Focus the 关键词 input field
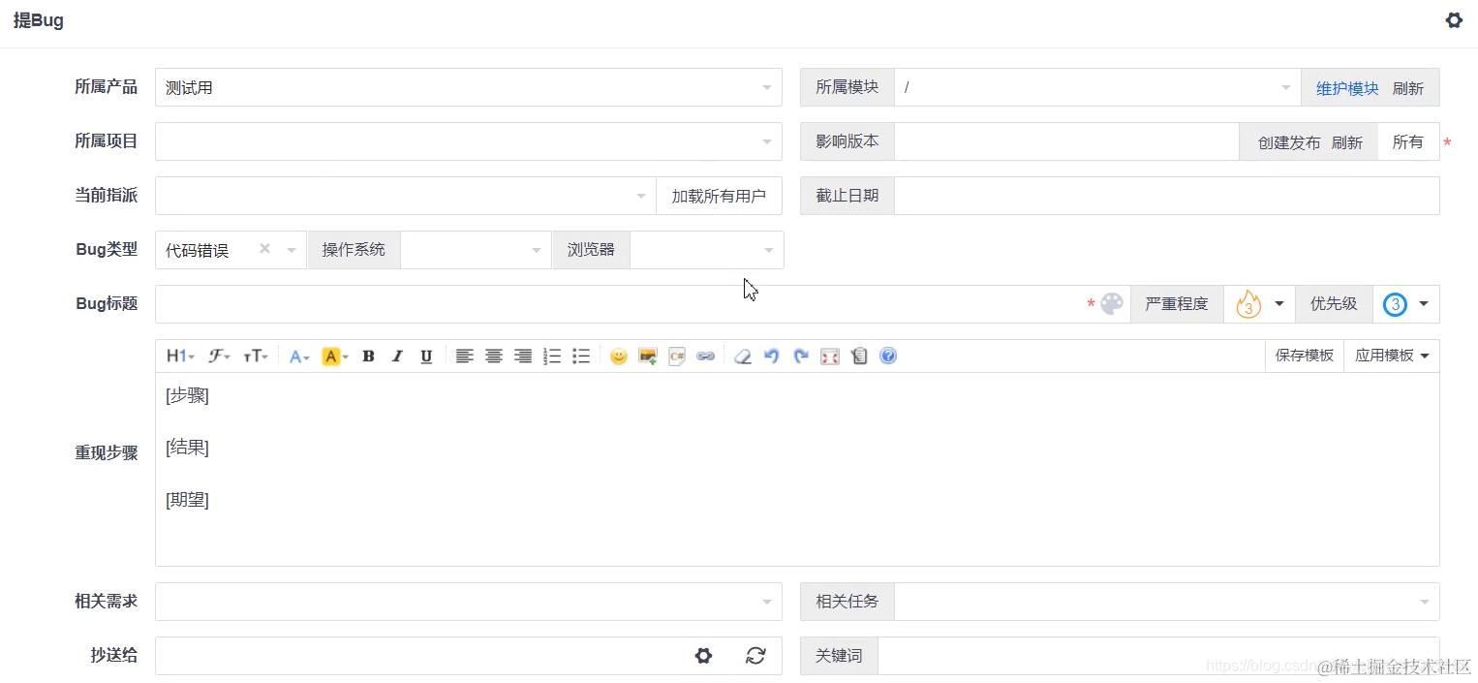Viewport: 1478px width, 683px height. click(x=1158, y=656)
